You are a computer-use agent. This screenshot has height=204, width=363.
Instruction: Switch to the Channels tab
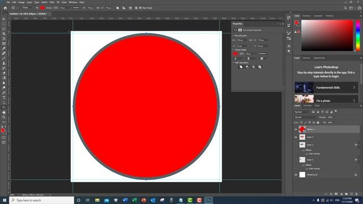tap(307, 106)
